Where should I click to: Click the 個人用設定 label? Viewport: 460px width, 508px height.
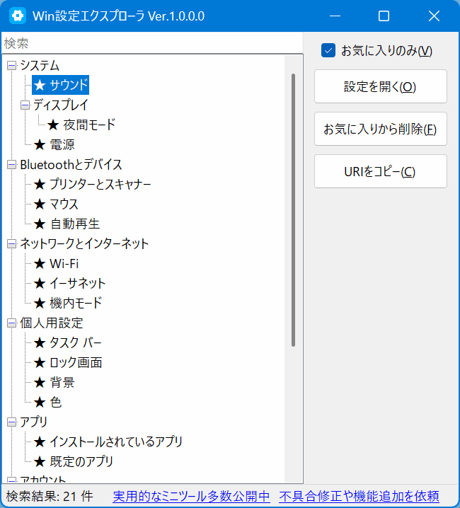click(52, 323)
